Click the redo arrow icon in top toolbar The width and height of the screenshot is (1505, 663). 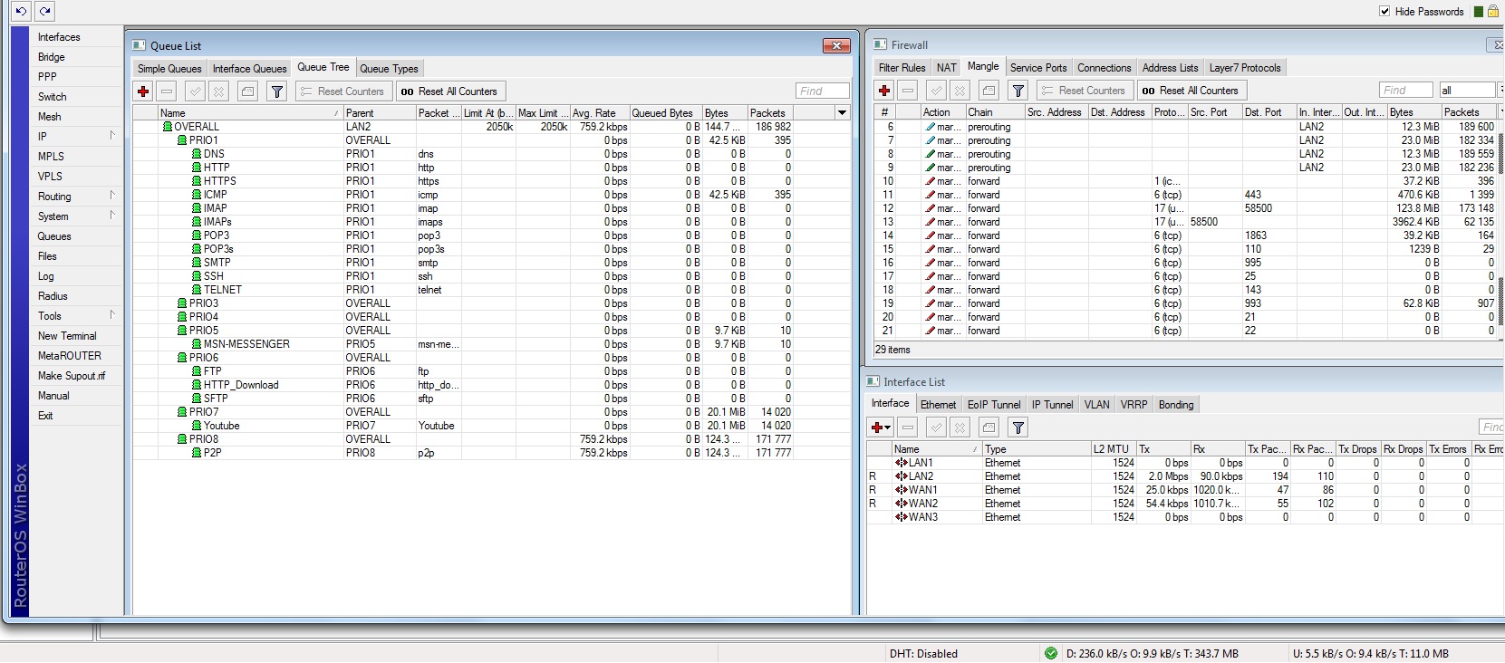click(44, 11)
